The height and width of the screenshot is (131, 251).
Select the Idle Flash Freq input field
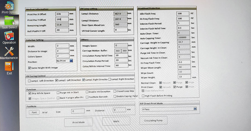point(183,13)
